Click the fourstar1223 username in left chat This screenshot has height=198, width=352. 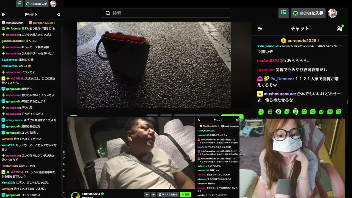pos(19,28)
